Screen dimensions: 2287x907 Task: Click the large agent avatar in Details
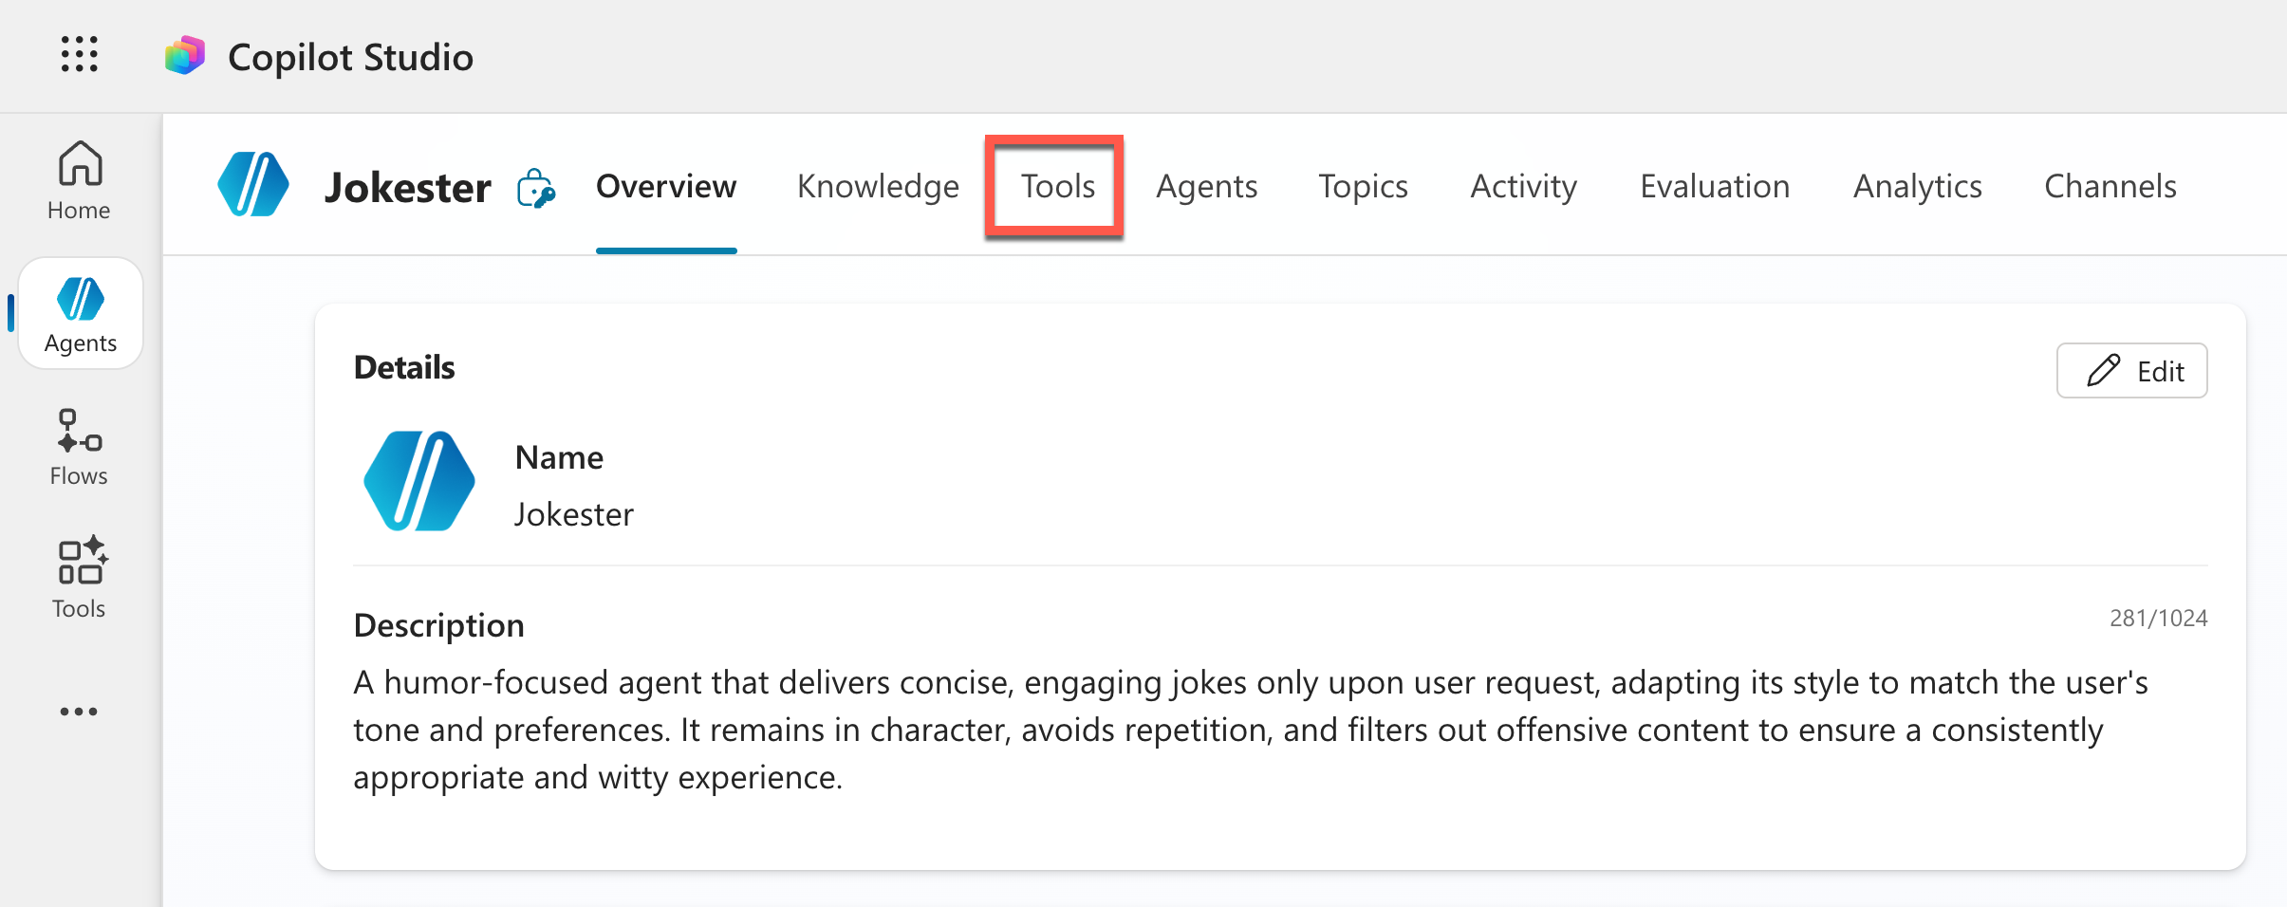pos(419,482)
